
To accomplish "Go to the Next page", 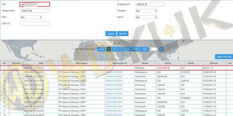I will tap(135, 49).
